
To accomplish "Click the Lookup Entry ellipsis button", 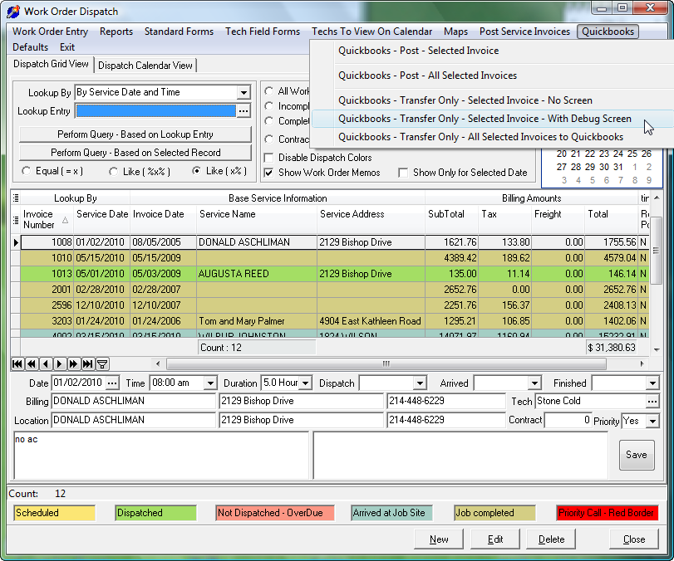I will pyautogui.click(x=244, y=111).
